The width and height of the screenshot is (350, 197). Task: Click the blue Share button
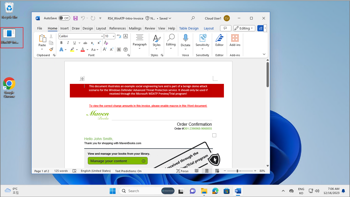point(260,28)
